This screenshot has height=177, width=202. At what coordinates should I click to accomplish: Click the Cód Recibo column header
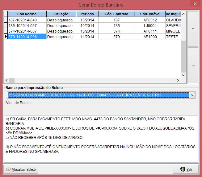(27, 14)
